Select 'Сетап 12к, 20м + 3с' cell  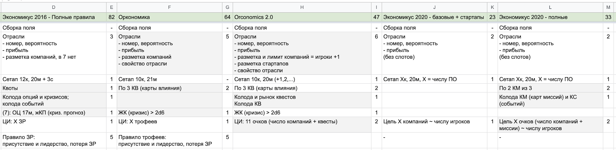pyautogui.click(x=53, y=79)
